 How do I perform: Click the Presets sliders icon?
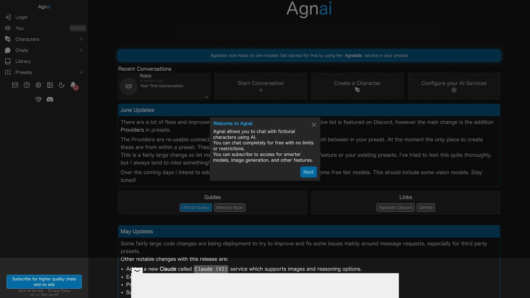pos(8,72)
